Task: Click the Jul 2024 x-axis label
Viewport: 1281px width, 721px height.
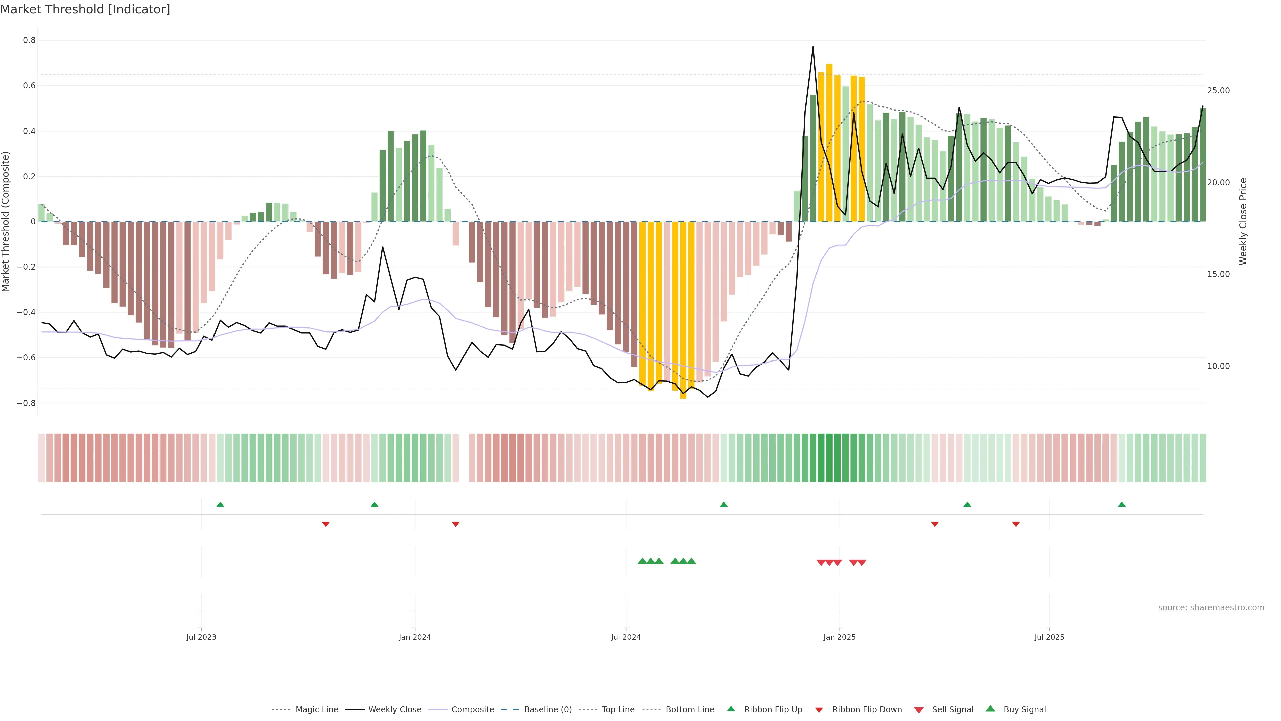Action: tap(626, 637)
